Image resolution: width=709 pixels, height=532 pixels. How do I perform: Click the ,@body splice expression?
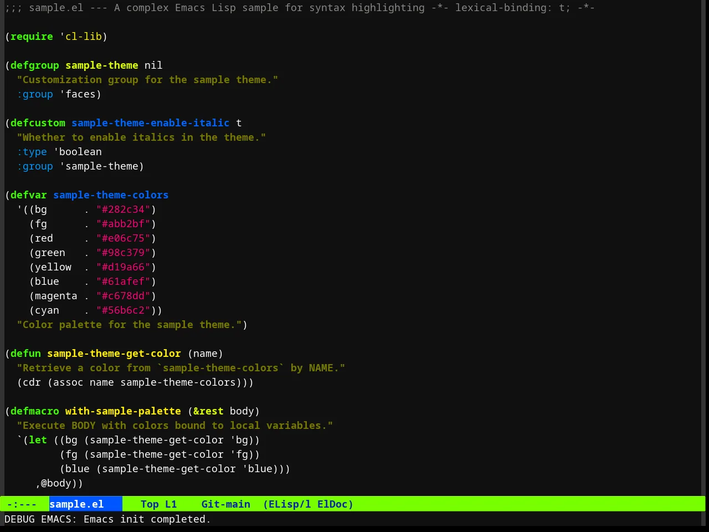[x=59, y=483]
